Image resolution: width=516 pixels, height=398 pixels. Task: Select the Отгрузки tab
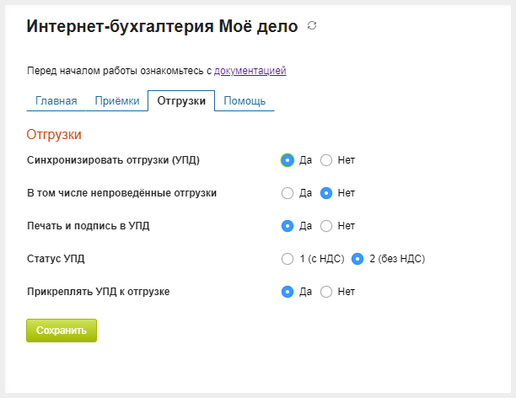coord(181,101)
